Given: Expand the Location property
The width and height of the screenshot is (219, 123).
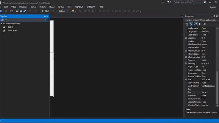Looking at the screenshot, I should pos(186,38).
